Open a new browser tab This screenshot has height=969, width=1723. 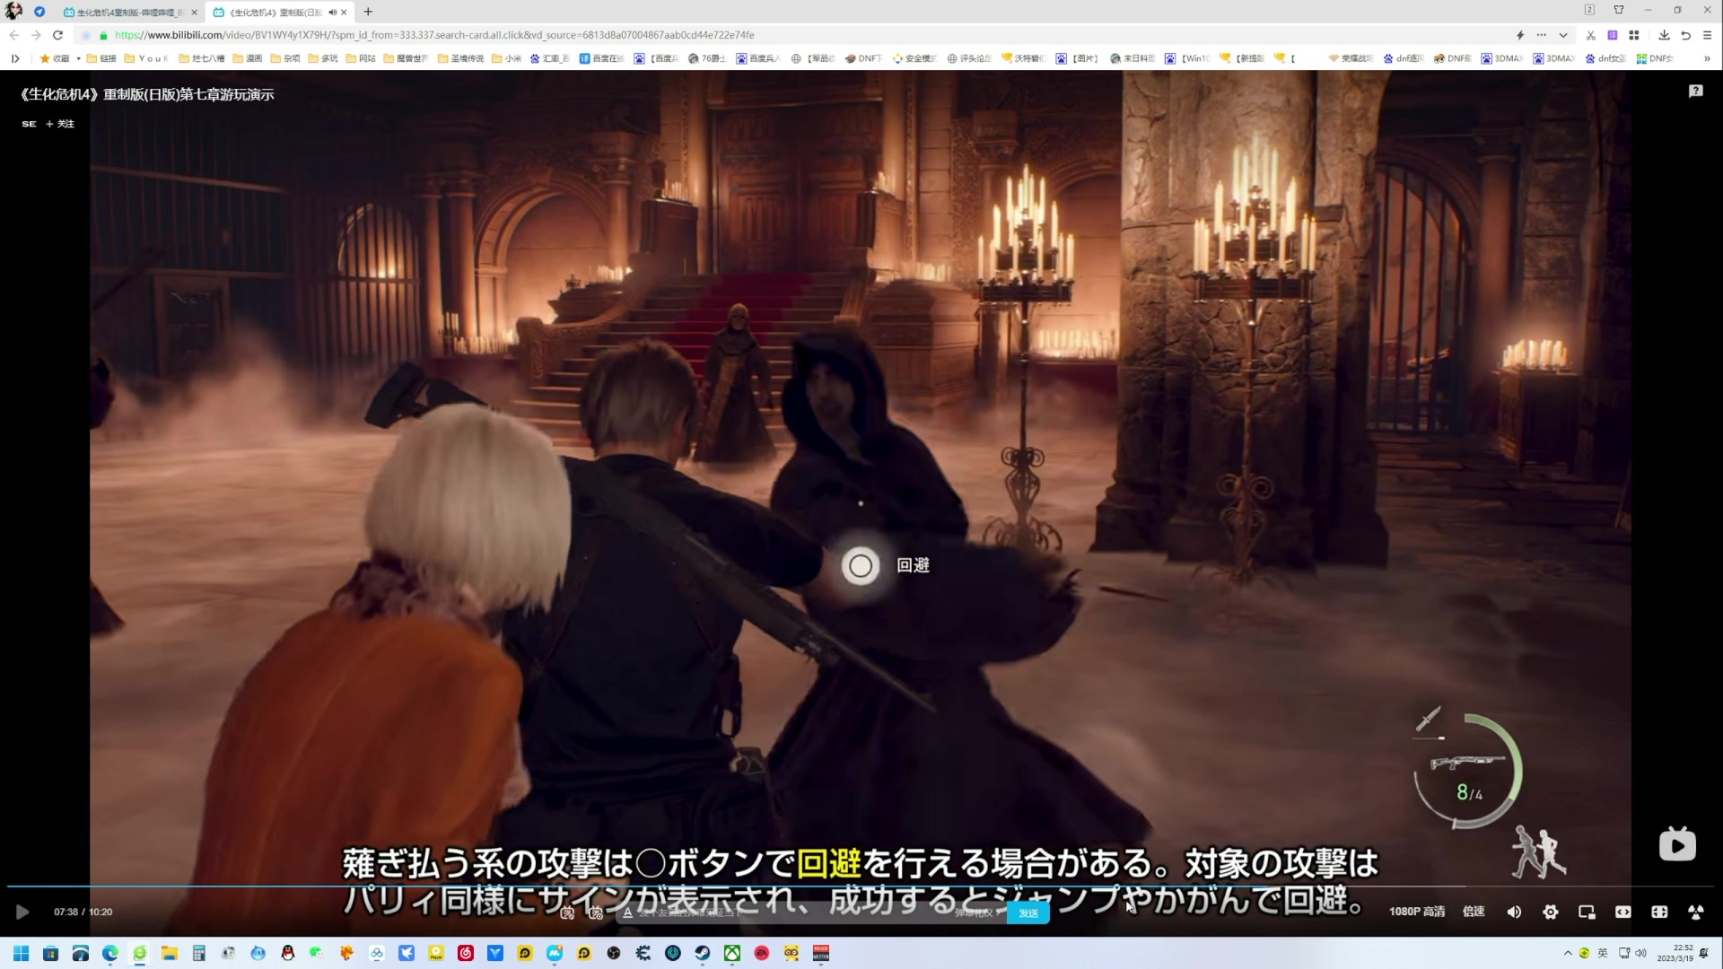pos(368,12)
